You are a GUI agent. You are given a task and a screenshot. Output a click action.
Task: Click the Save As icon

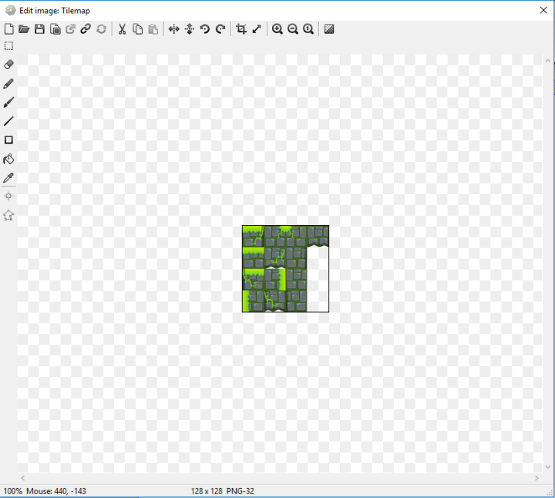pos(55,29)
